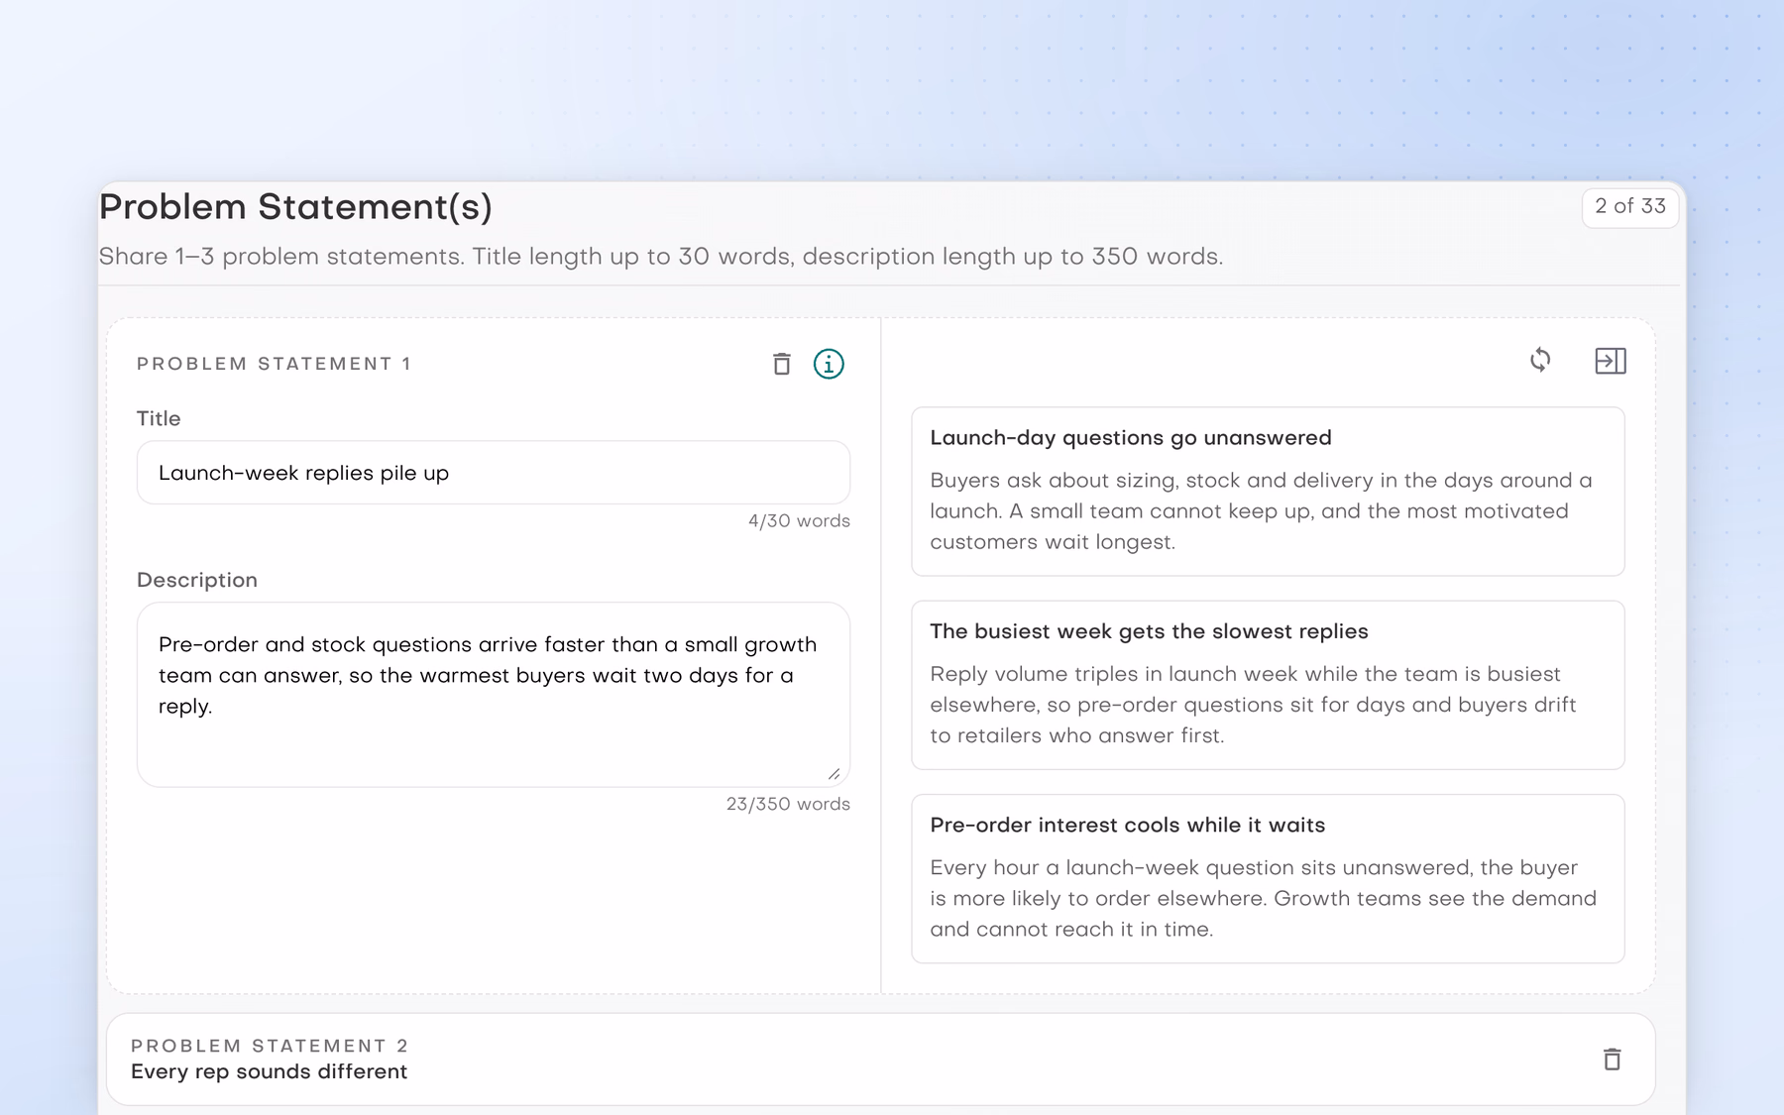Image resolution: width=1784 pixels, height=1115 pixels.
Task: Click the 'Title' field label
Action: (x=159, y=419)
